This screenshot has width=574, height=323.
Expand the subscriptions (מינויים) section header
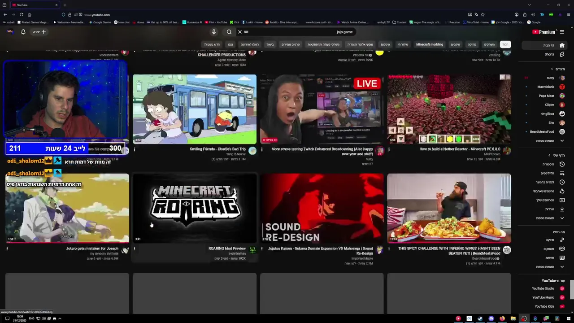tap(558, 69)
